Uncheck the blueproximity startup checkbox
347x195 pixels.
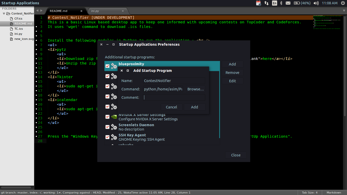coord(107,66)
